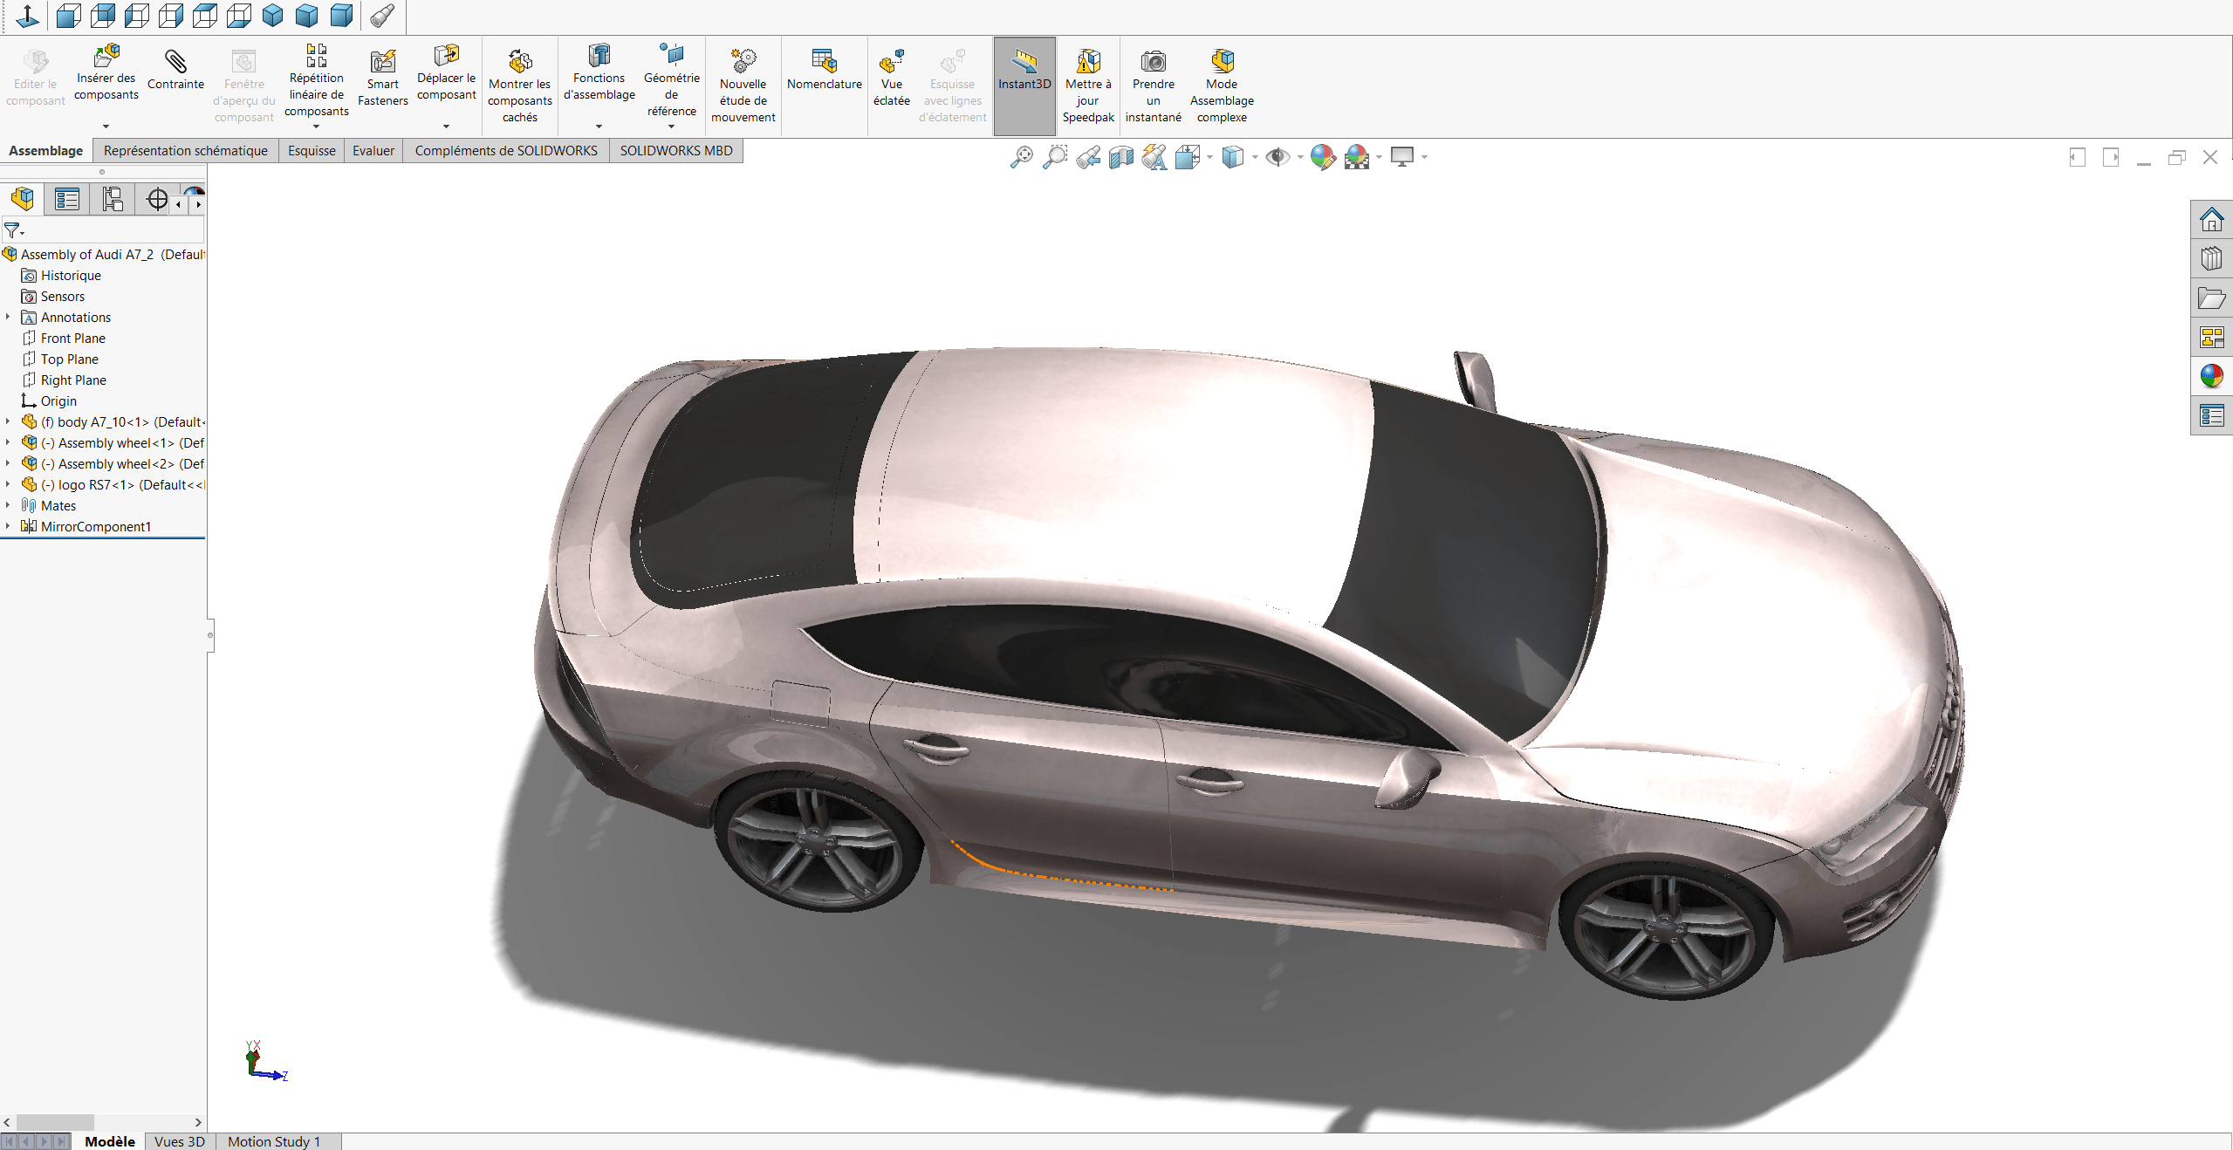This screenshot has width=2233, height=1150.
Task: Click feature tree horizontal scrollbar thumb
Action: coord(55,1122)
